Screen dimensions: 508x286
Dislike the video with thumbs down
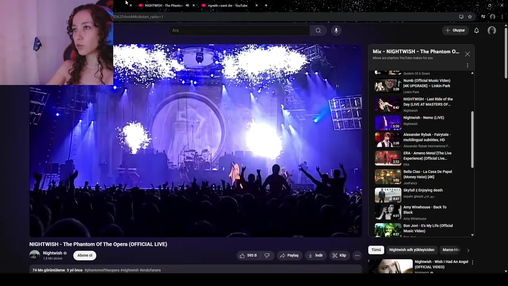tap(267, 255)
